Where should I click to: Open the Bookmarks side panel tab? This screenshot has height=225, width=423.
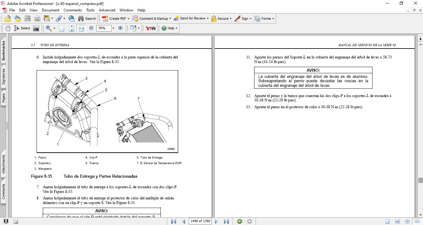(x=3, y=51)
